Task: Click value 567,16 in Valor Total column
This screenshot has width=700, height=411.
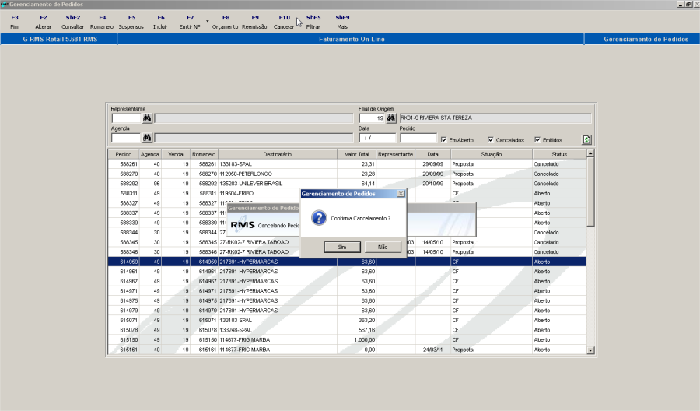Action: tap(366, 330)
